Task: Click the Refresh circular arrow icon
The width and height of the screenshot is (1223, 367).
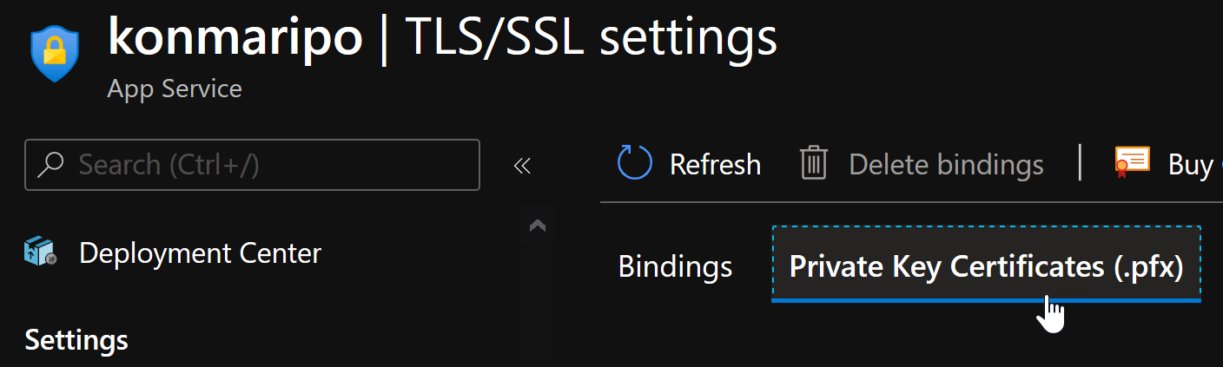Action: [634, 163]
